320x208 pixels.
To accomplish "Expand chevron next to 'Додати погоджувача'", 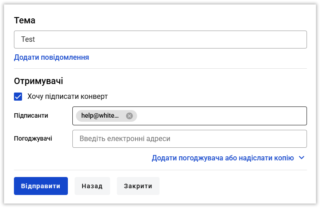I will 302,158.
